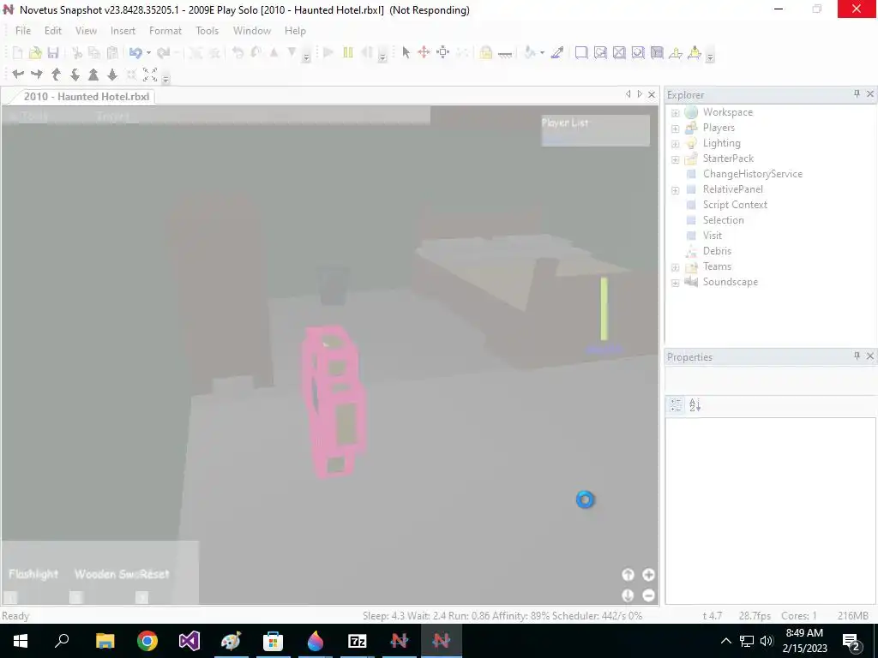Select the Hinge tool icon

(676, 52)
